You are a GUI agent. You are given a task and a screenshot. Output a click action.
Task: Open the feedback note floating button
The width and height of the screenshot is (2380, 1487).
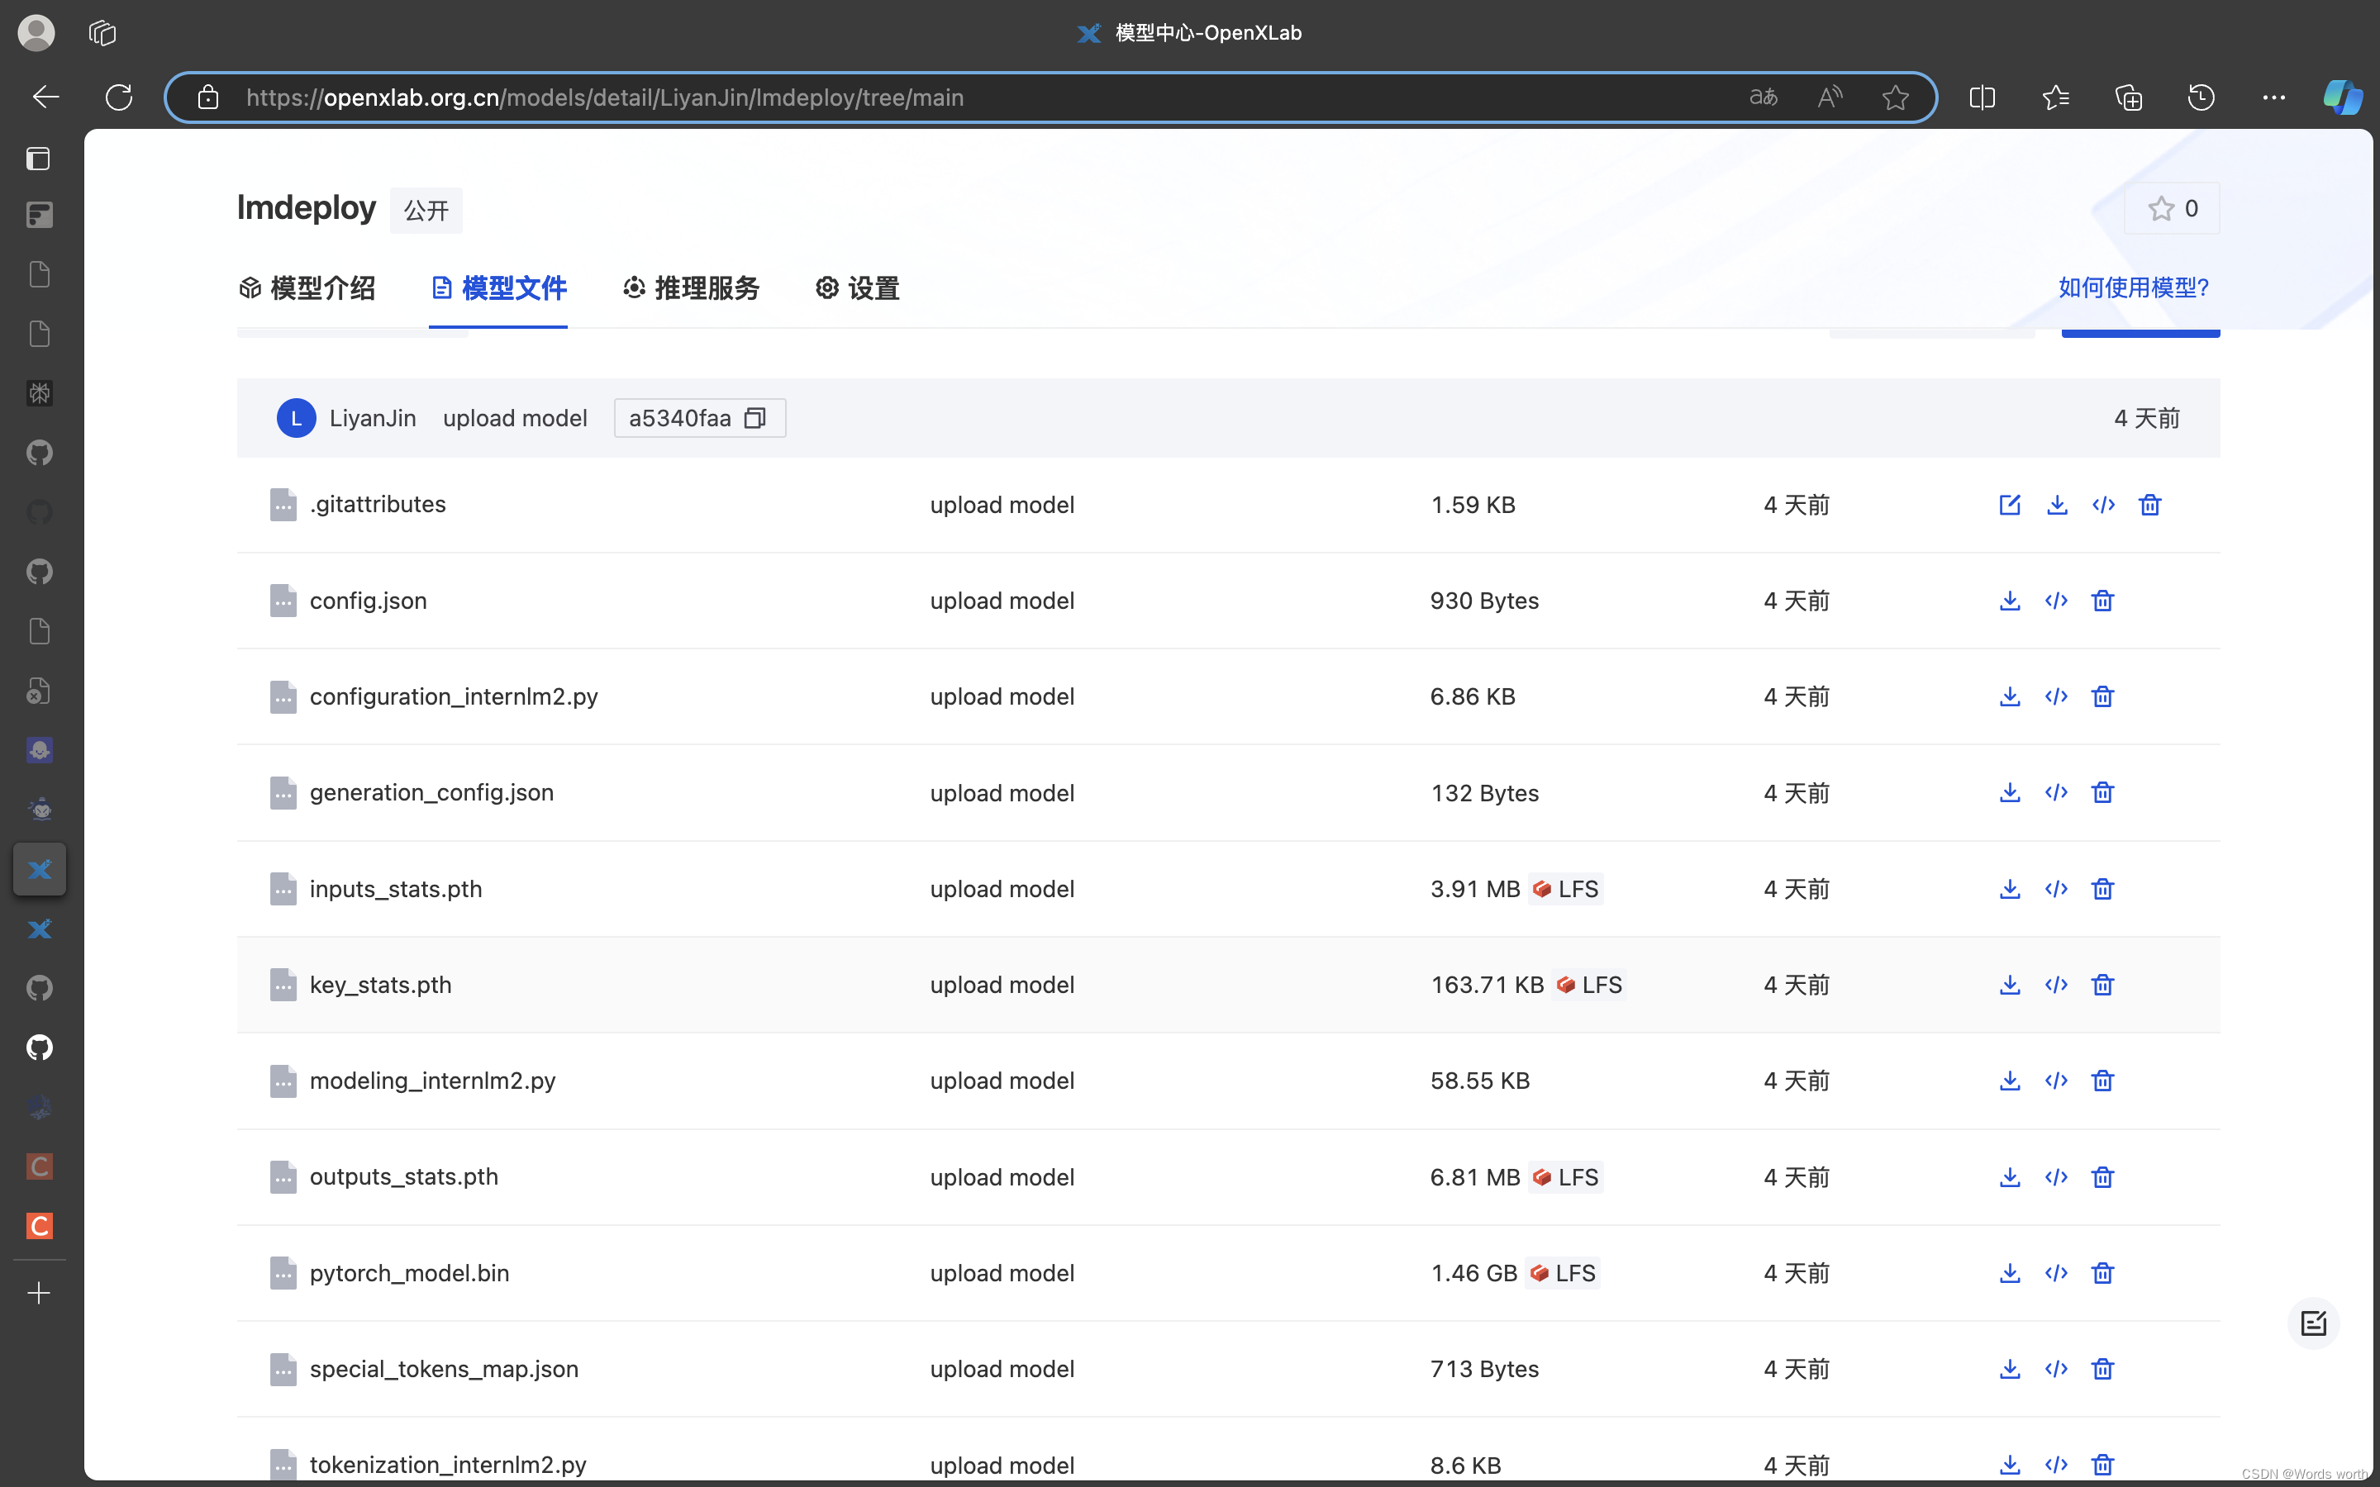coord(2313,1323)
